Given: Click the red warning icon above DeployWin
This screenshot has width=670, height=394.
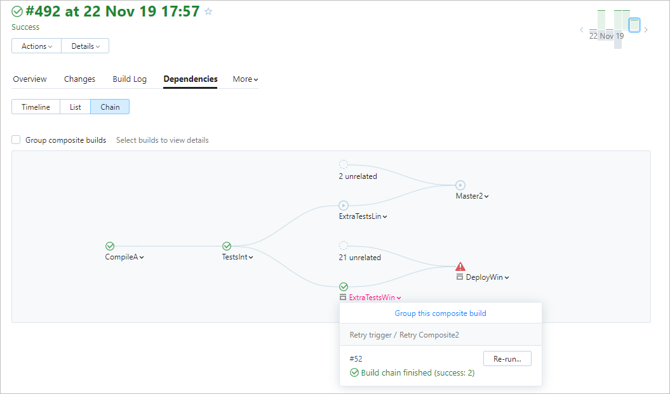Looking at the screenshot, I should tap(460, 267).
